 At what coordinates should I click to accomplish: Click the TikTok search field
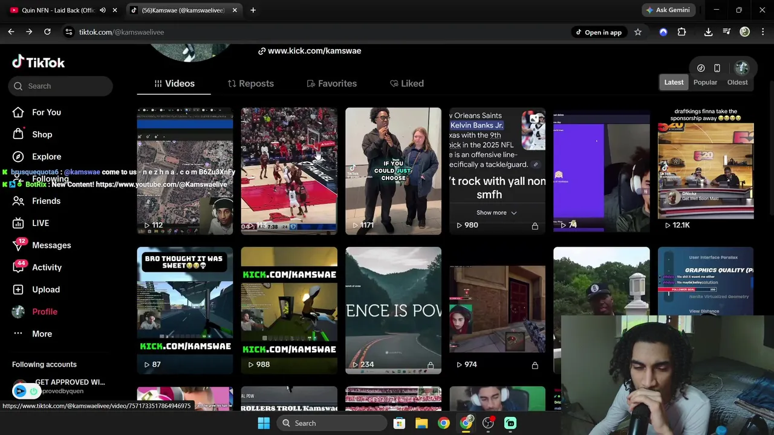(60, 86)
